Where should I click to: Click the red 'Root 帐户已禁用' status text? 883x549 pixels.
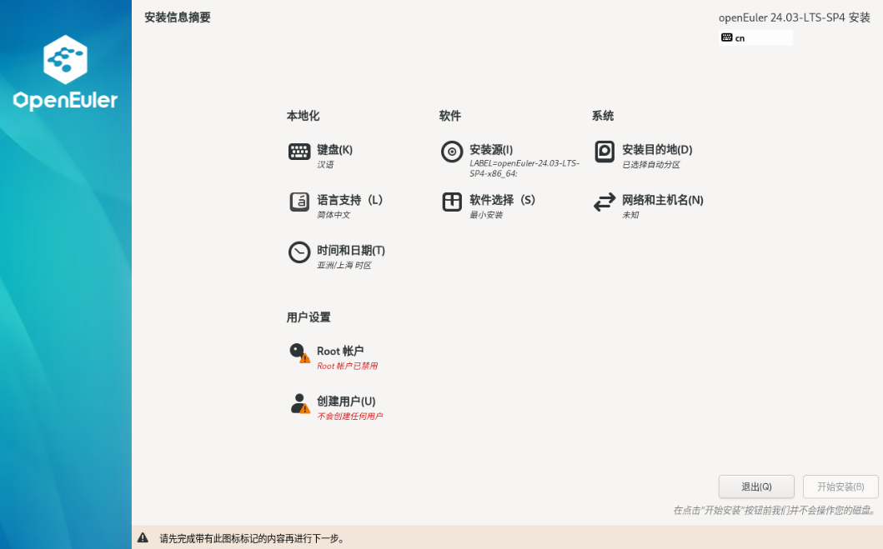pyautogui.click(x=348, y=367)
